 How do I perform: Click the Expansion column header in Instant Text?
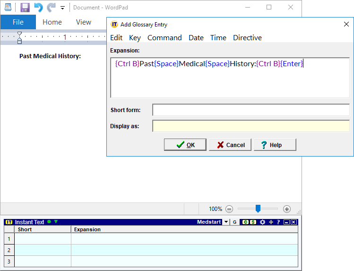click(x=184, y=229)
